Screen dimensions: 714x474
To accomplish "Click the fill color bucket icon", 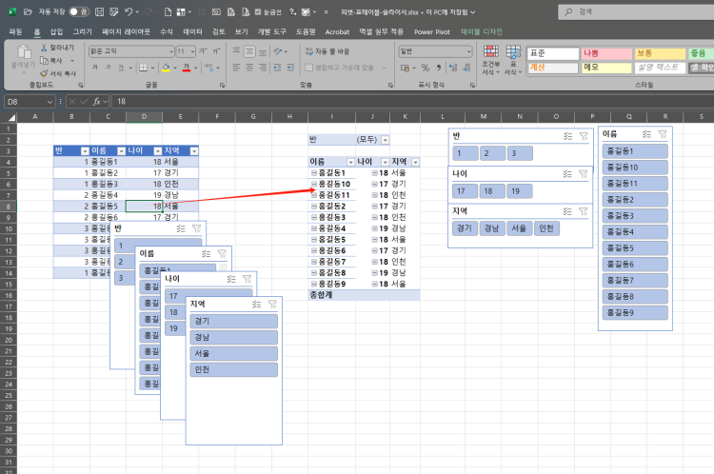I will tap(166, 68).
